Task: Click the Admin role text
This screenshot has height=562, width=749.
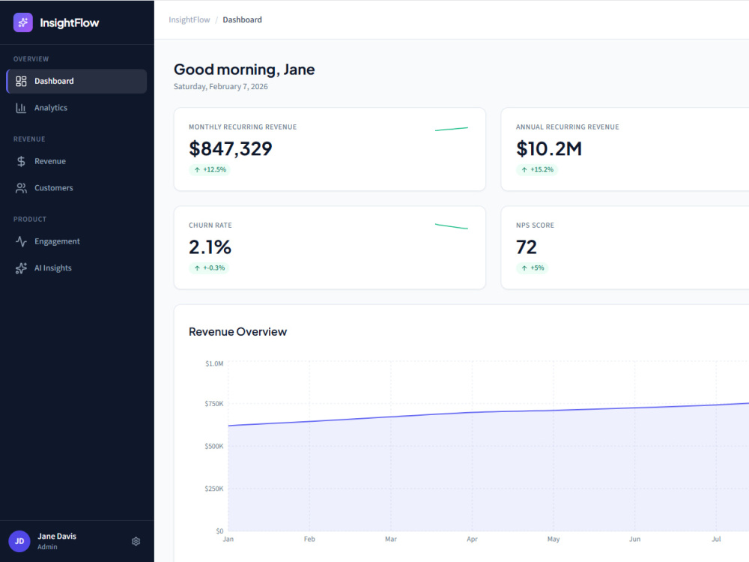Action: click(x=47, y=547)
